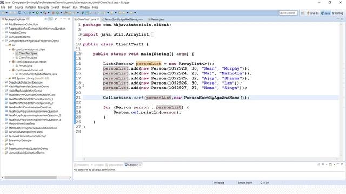
Task: Select ClientTest2.java in Package Explorer
Action: (28, 58)
